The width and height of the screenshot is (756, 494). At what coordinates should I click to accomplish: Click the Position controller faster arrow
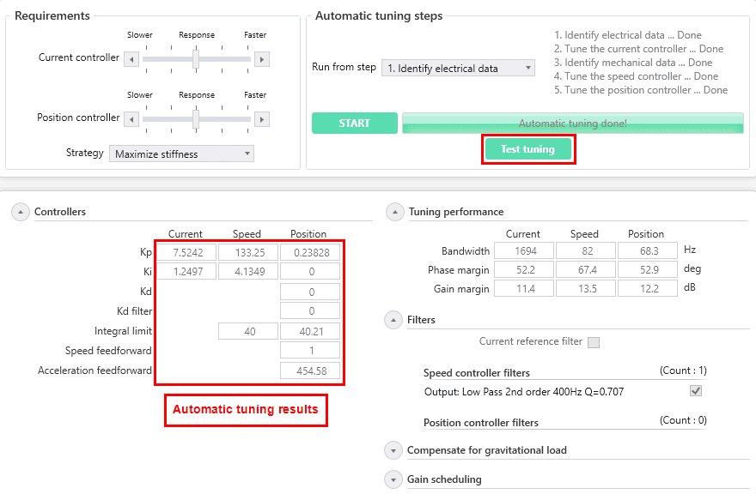262,119
